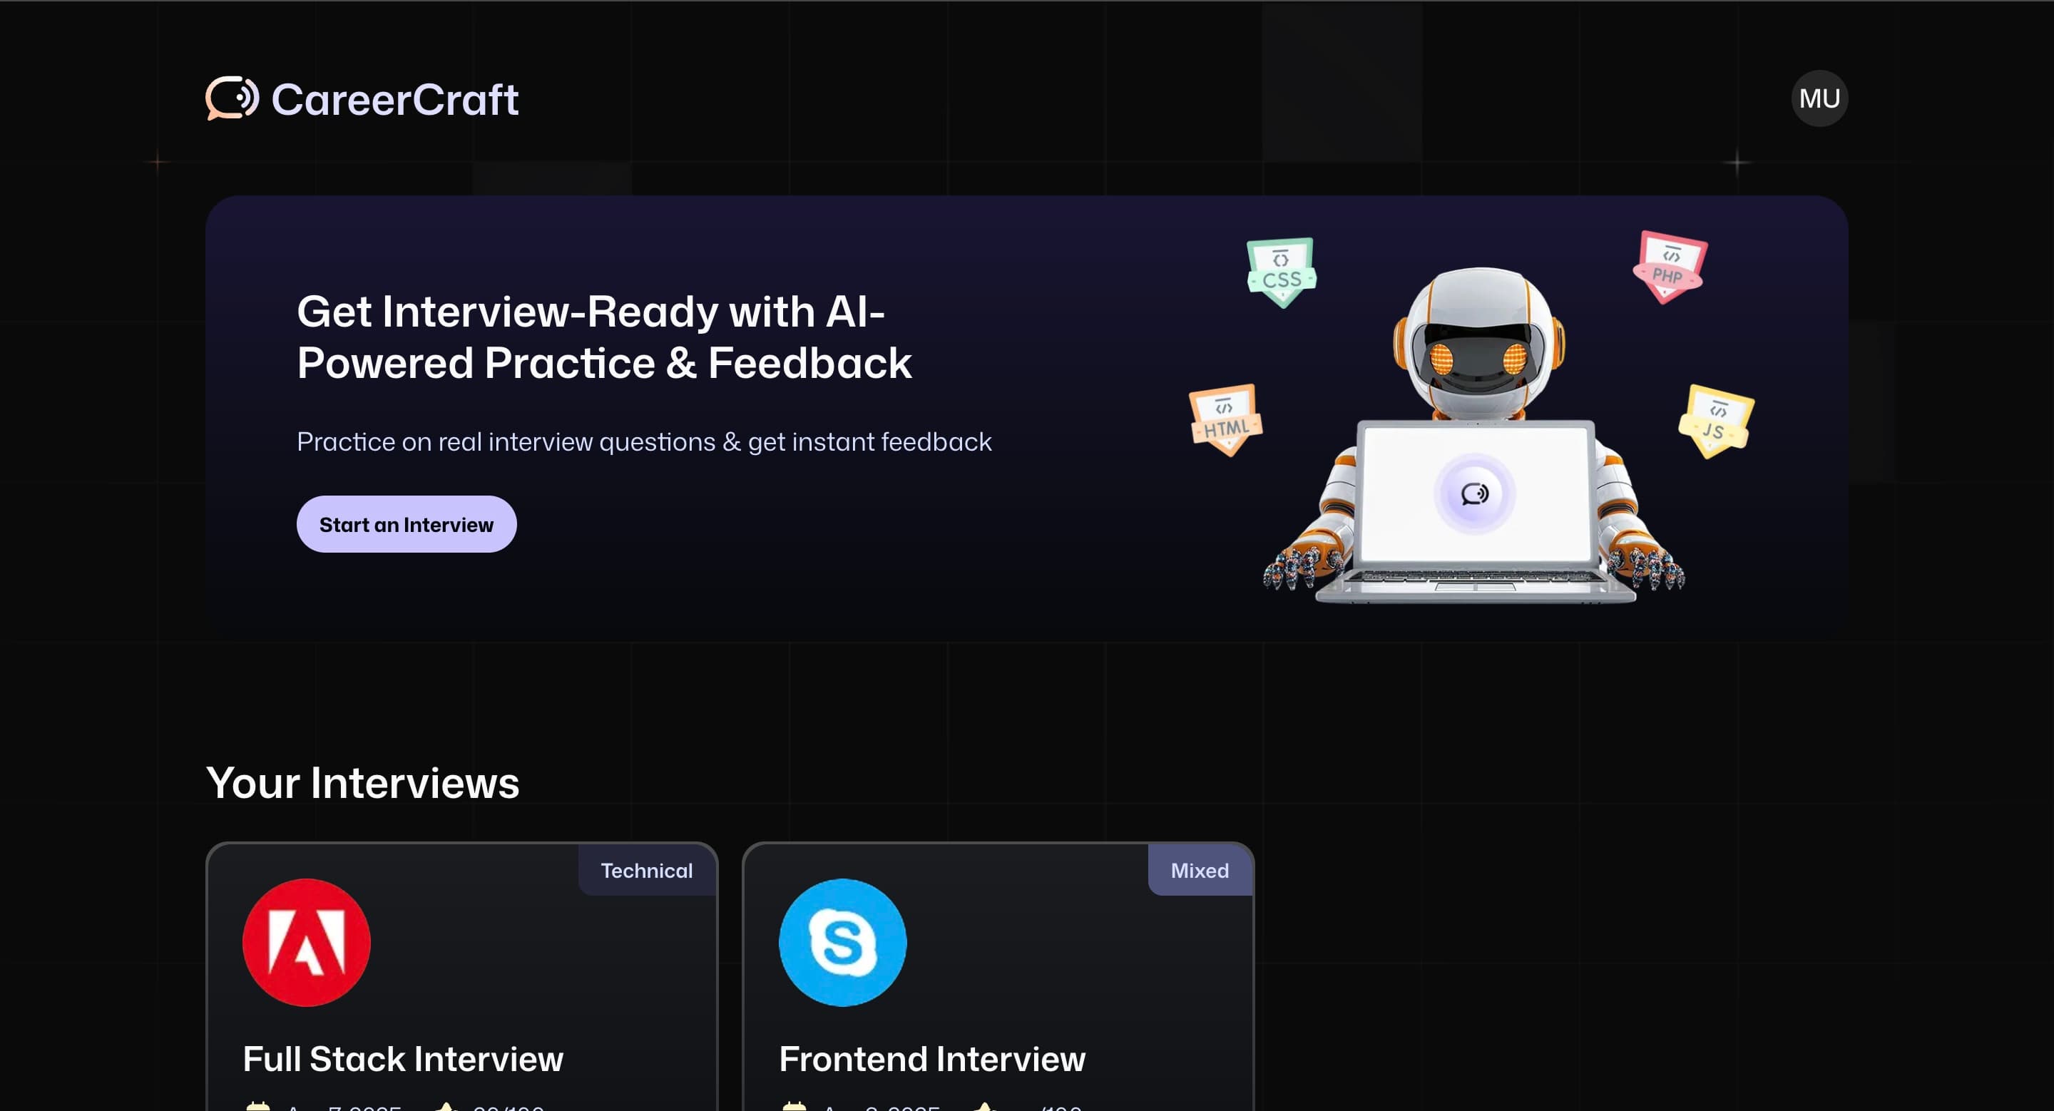
Task: Click the Your Interviews section heading
Action: pos(364,783)
